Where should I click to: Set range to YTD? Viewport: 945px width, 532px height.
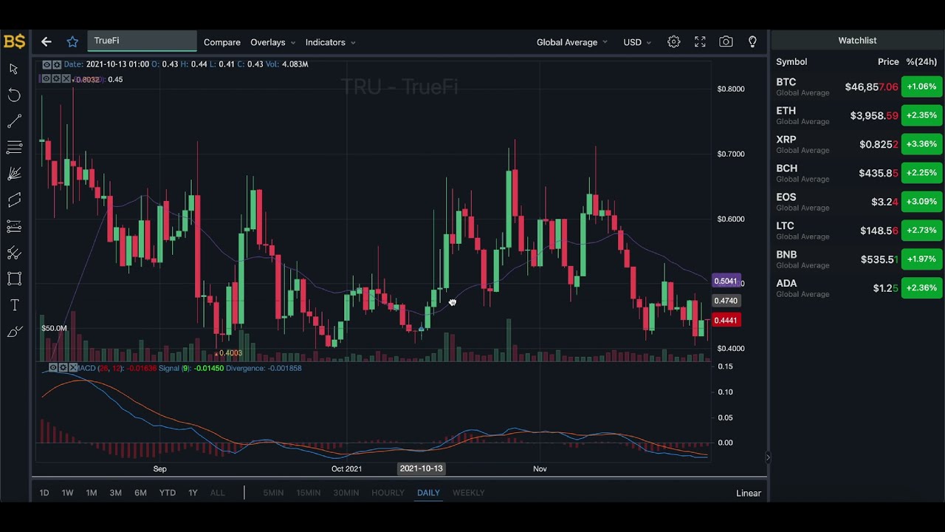168,493
